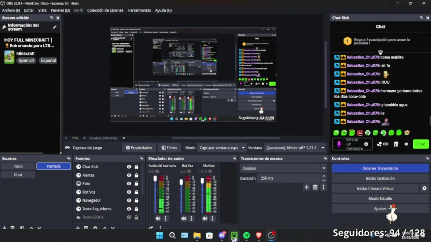
Task: Edit stream information with the pencil icon
Action: click(55, 27)
